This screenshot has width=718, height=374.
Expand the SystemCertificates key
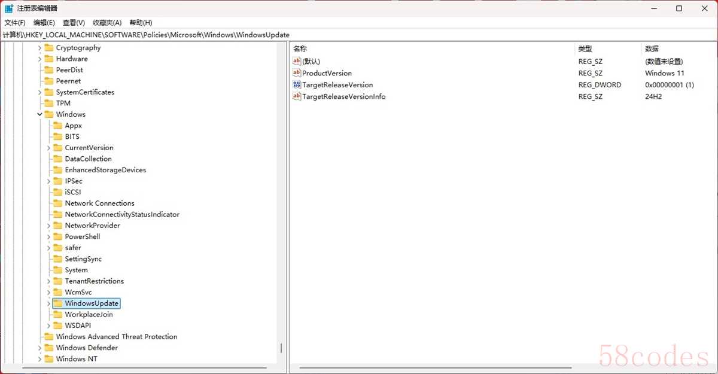(40, 92)
